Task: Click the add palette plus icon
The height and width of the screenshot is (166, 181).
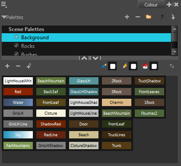Action: [127, 17]
